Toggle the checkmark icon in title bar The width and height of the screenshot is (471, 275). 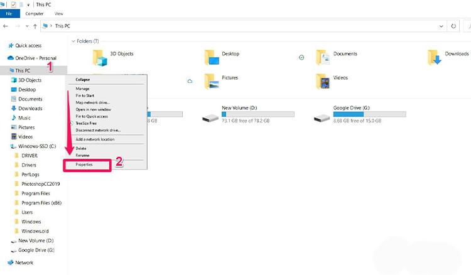[x=13, y=4]
